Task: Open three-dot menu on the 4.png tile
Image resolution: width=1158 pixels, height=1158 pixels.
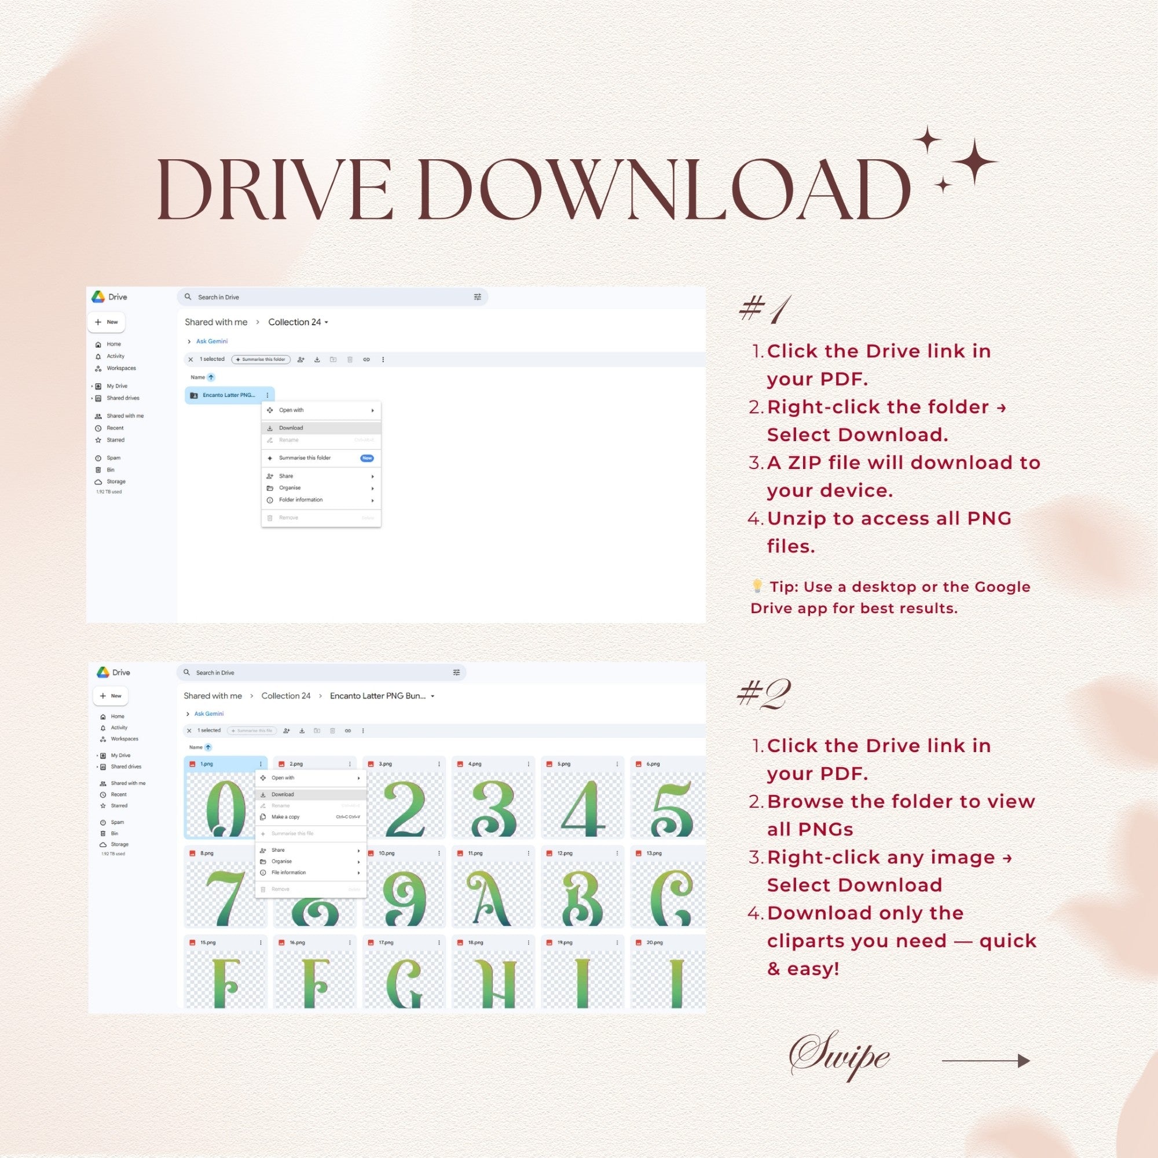Action: (x=529, y=764)
